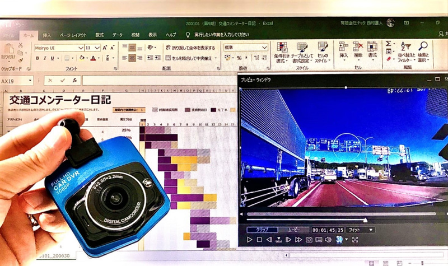Toggle Bold formatting

click(x=38, y=58)
